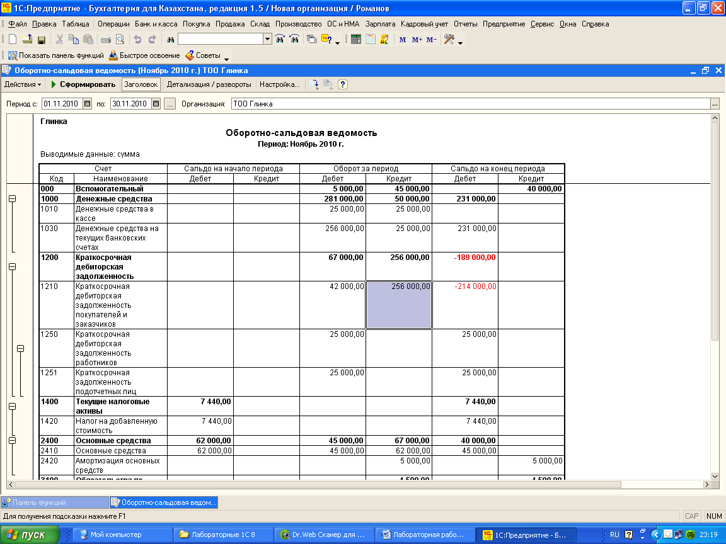This screenshot has width=726, height=544.
Task: Click the Paste clipboard icon
Action: [88, 40]
